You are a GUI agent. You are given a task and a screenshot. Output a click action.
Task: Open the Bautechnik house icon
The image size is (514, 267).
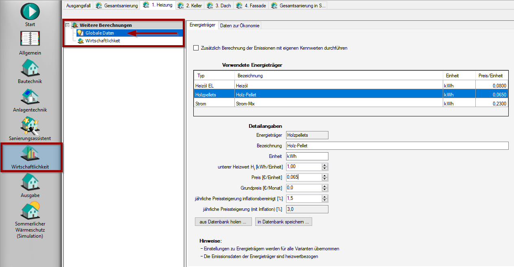(30, 68)
